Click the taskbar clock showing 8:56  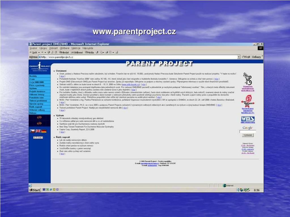coord(257,190)
